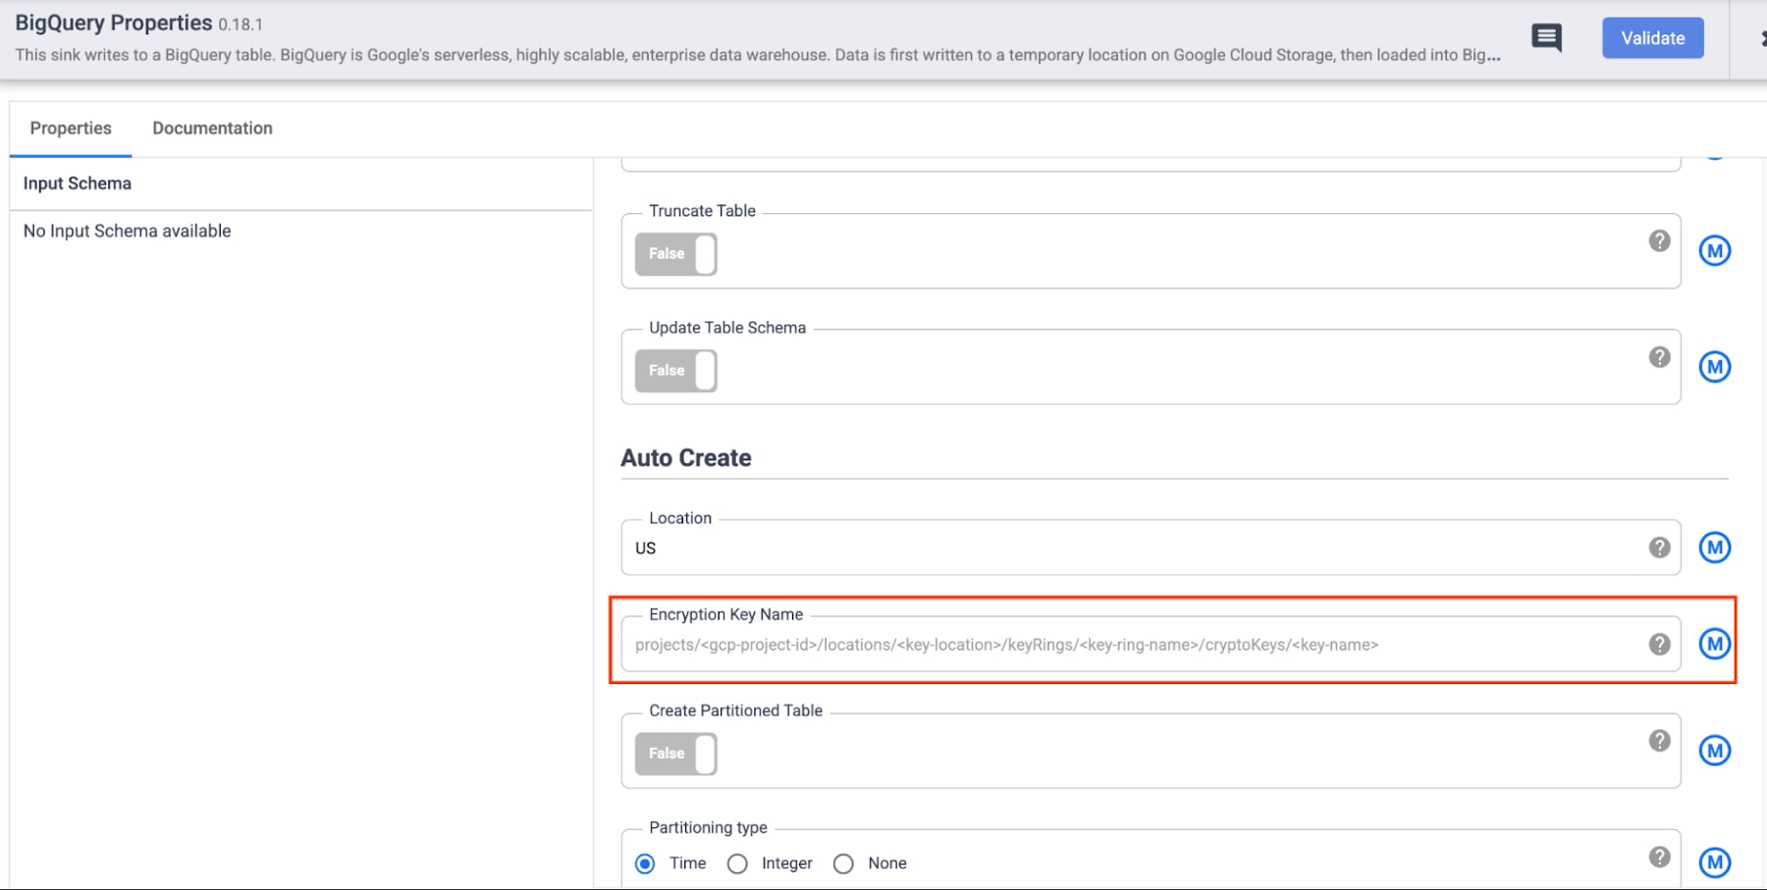Show help for Truncate Table
Screen dimensions: 1767x890
click(1659, 240)
